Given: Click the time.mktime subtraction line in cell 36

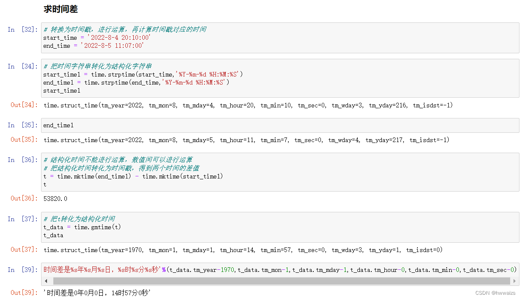Looking at the screenshot, I should point(133,176).
